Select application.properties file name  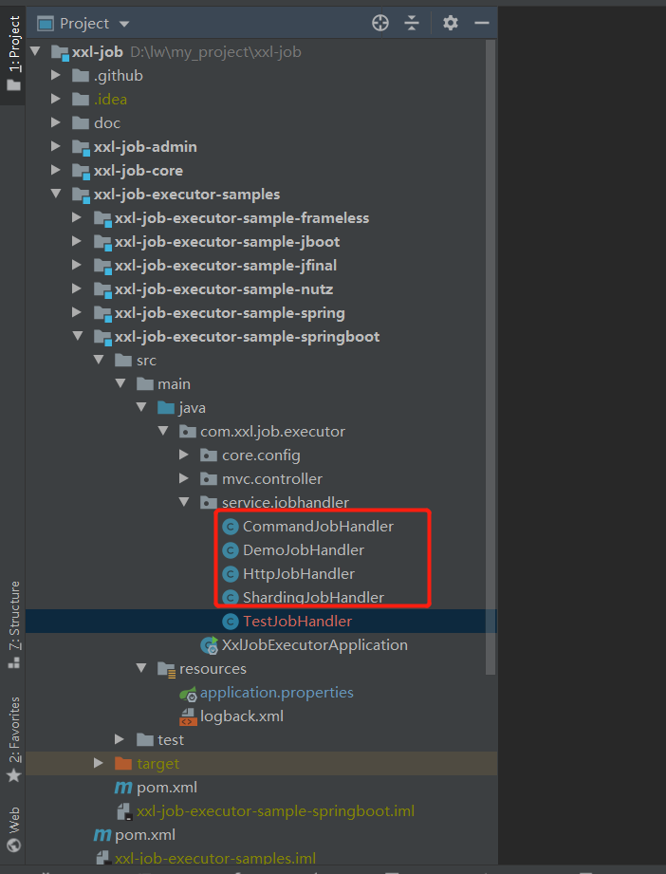(x=277, y=693)
